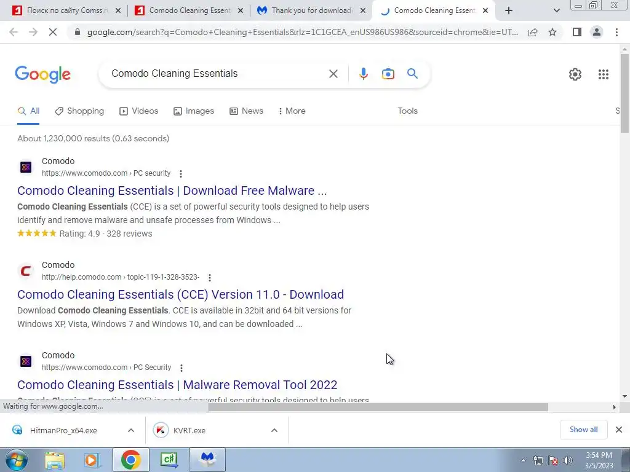The height and width of the screenshot is (472, 630).
Task: Click Comodo favicon of first result
Action: (26, 167)
